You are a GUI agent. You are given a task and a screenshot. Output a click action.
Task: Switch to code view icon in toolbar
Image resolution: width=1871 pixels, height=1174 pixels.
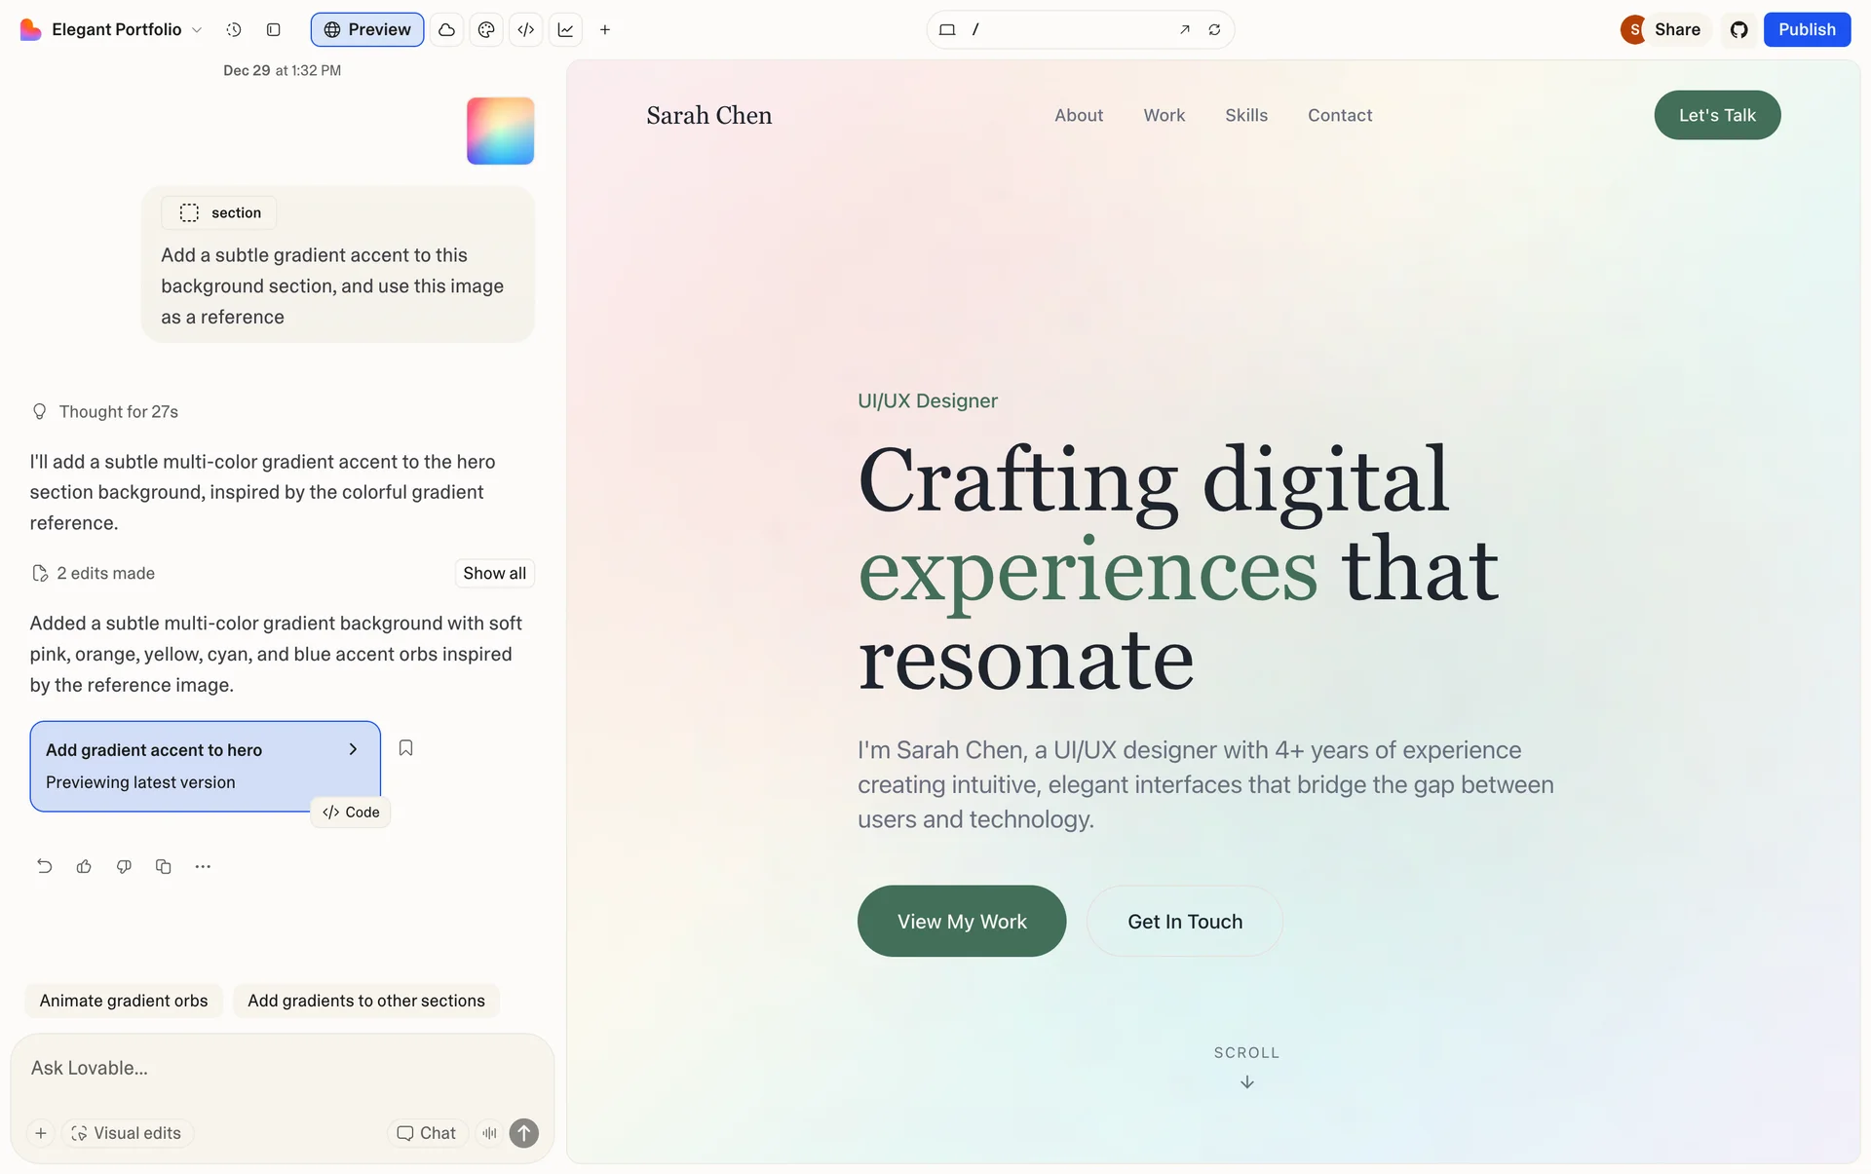click(526, 30)
